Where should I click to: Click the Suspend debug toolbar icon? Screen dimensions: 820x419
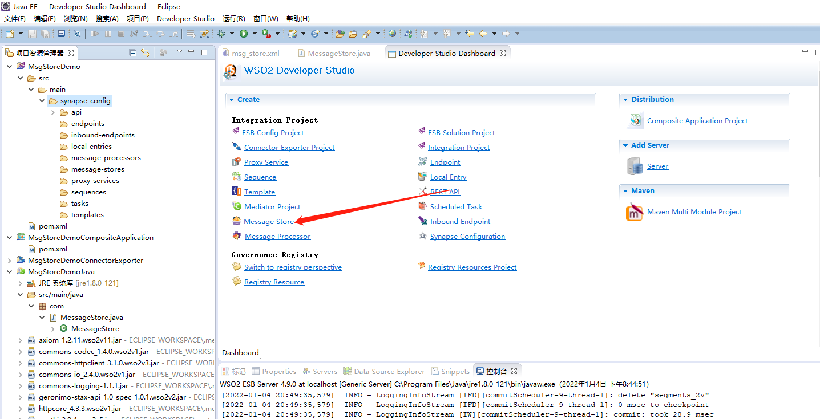tap(108, 34)
